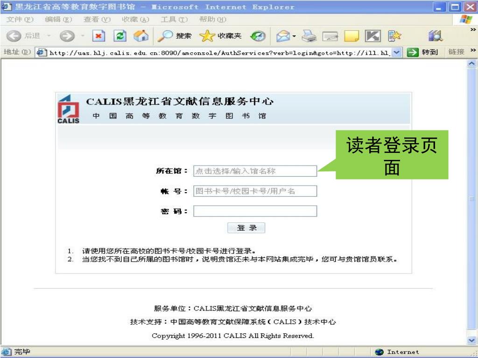Stop page loading with red X icon
478x358 pixels.
point(98,36)
